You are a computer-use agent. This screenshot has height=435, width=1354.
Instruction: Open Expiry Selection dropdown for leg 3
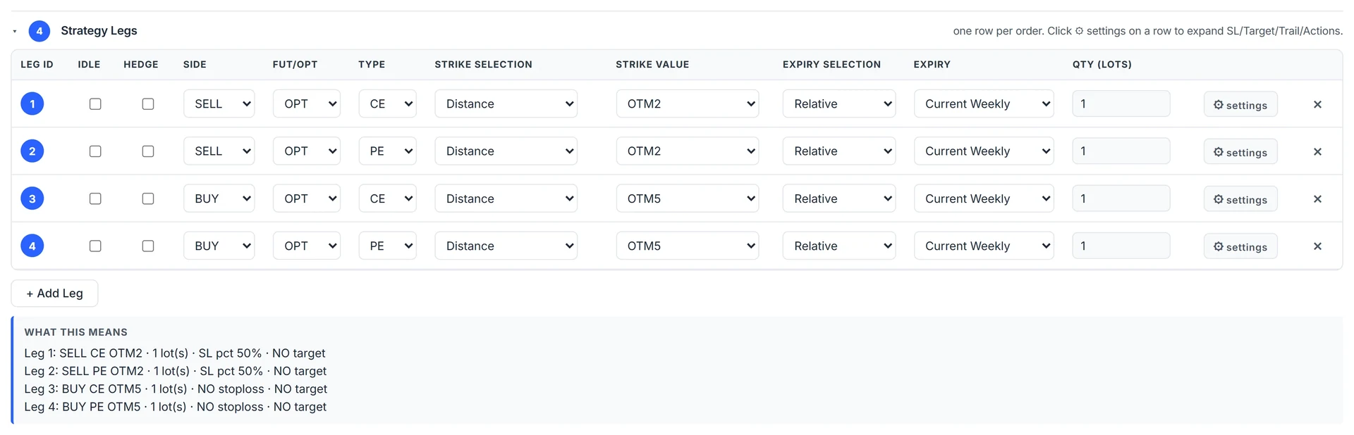[x=839, y=198]
